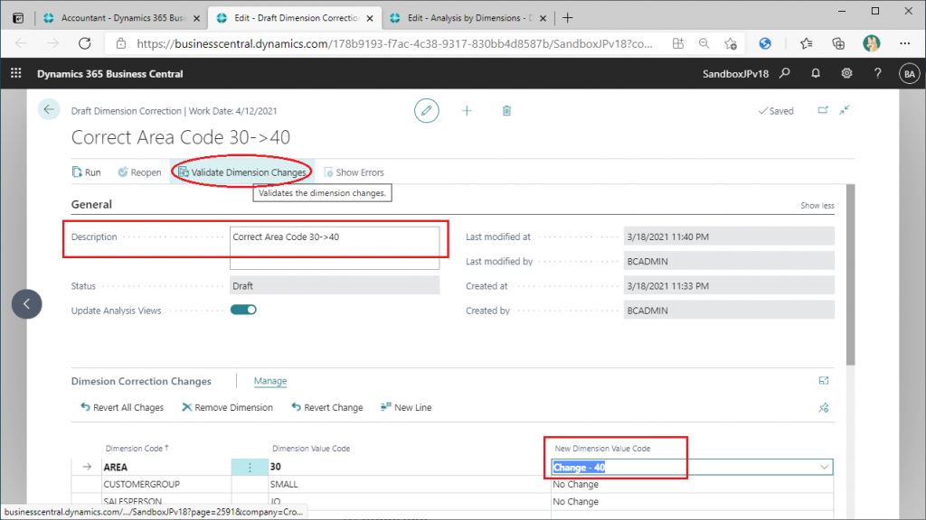
Task: Click the pin icon in the lines toolbar
Action: pos(824,407)
